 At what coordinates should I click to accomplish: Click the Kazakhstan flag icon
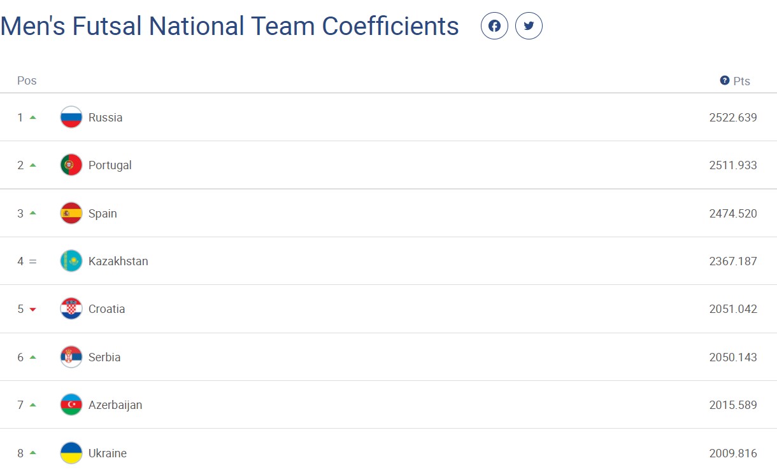coord(71,261)
